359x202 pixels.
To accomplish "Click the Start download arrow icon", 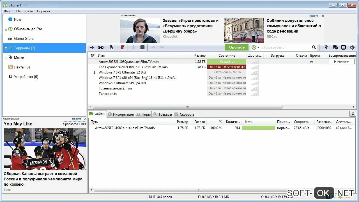I will point(134,47).
